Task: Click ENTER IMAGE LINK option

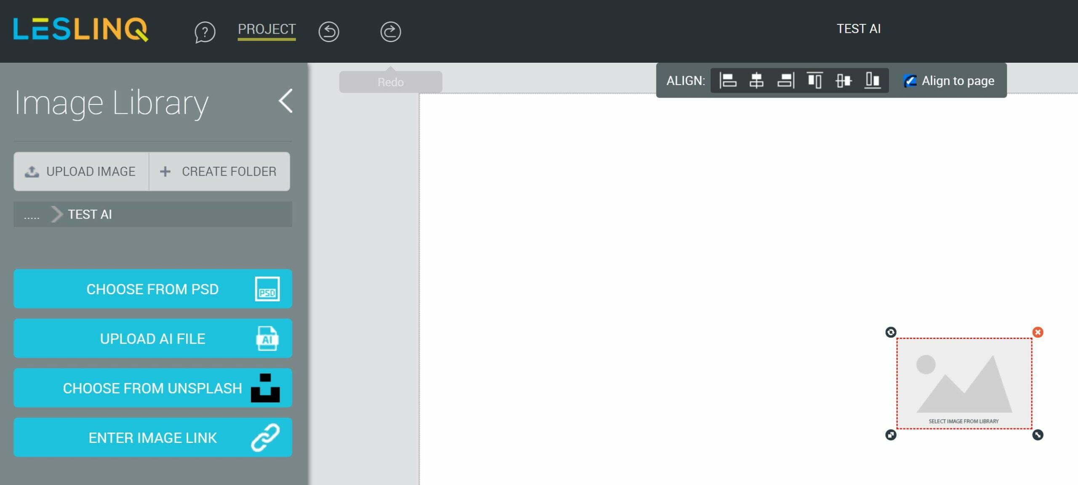Action: 152,437
